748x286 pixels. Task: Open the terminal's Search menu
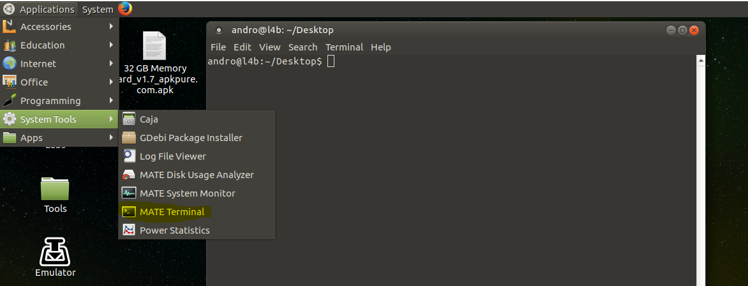pos(303,47)
